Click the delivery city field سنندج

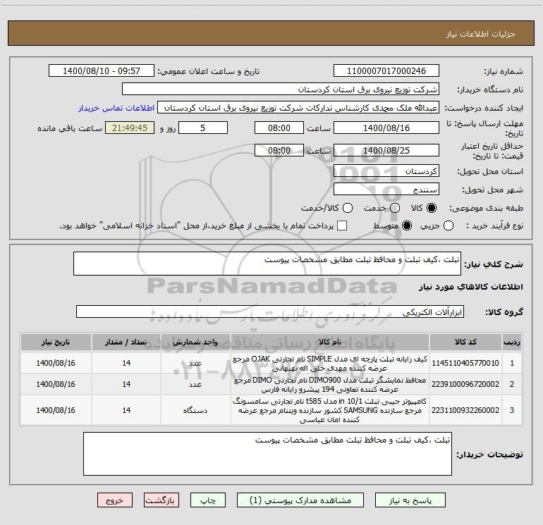[386, 189]
